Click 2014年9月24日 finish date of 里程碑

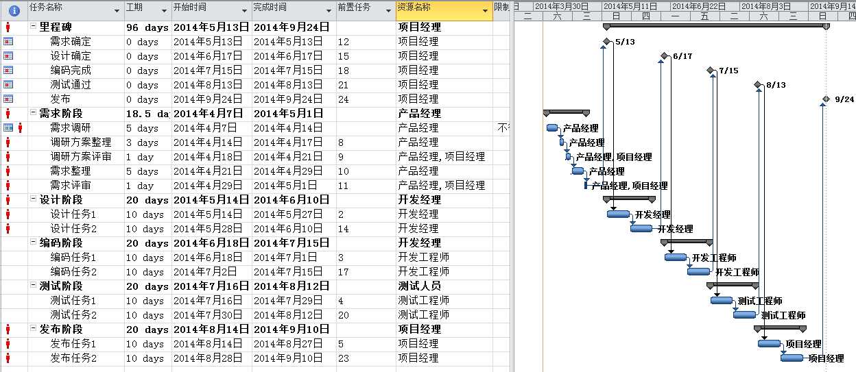[x=294, y=27]
